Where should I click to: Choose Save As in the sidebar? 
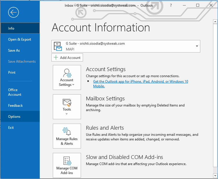click(x=20, y=50)
